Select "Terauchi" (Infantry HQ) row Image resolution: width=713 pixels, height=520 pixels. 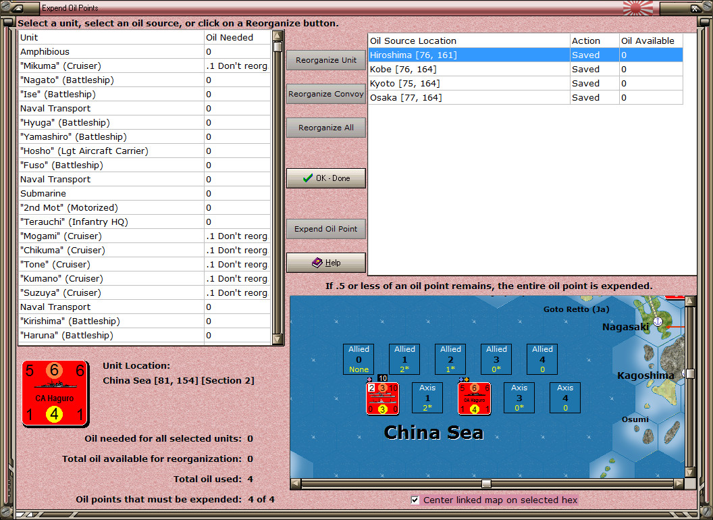point(144,222)
